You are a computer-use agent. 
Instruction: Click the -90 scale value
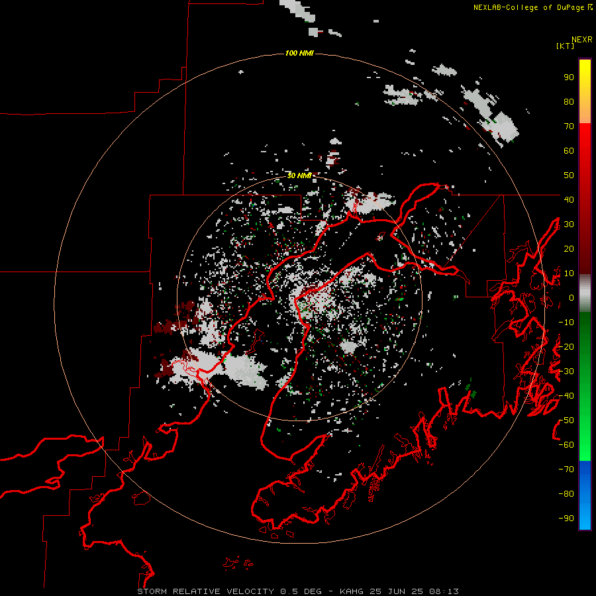click(566, 519)
